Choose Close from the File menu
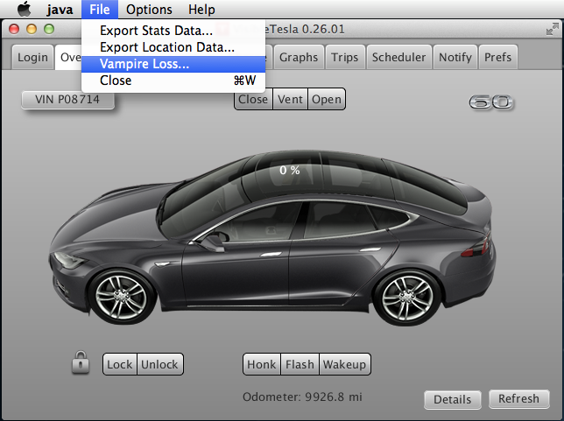 point(173,81)
